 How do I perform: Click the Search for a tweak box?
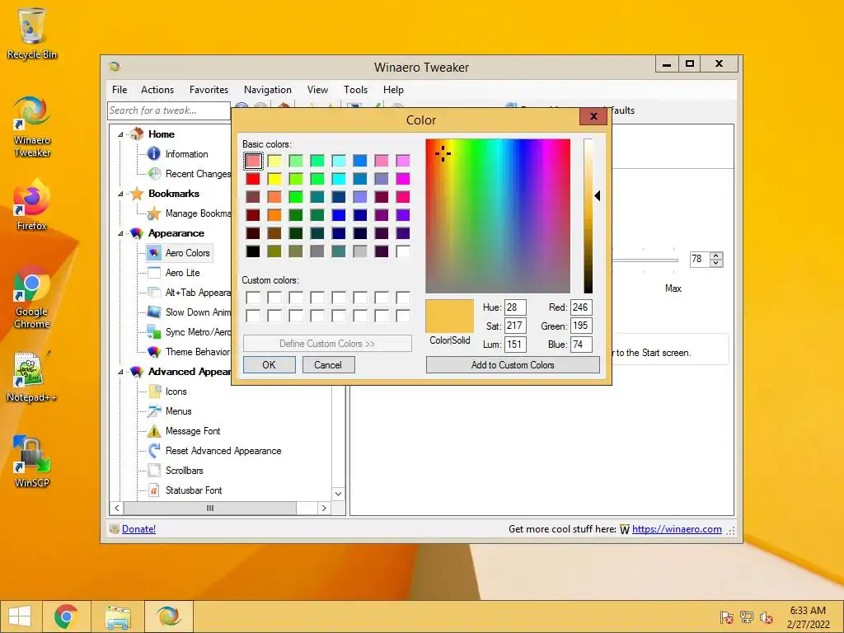[169, 110]
